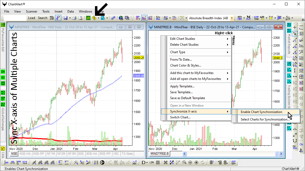Open dropdown arrow next to yellow diamond icon
The image size is (305, 171).
point(99,18)
